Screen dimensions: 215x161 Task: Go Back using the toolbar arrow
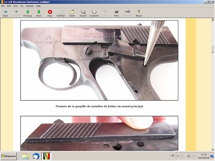click(x=5, y=13)
